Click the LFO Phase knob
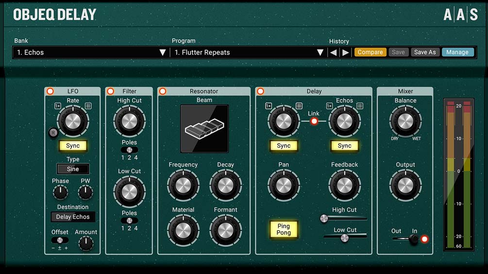Image resolution: width=488 pixels, height=274 pixels. (60, 192)
